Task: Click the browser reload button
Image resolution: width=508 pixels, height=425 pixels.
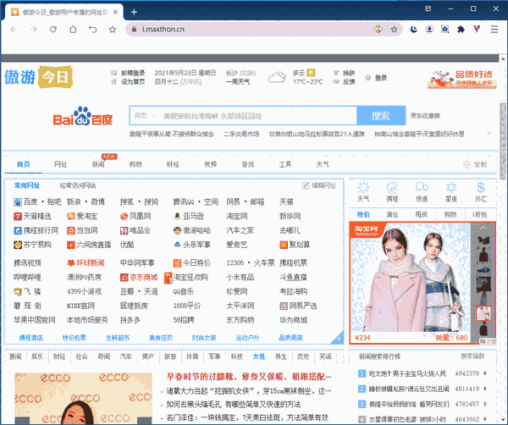Action: [x=53, y=29]
